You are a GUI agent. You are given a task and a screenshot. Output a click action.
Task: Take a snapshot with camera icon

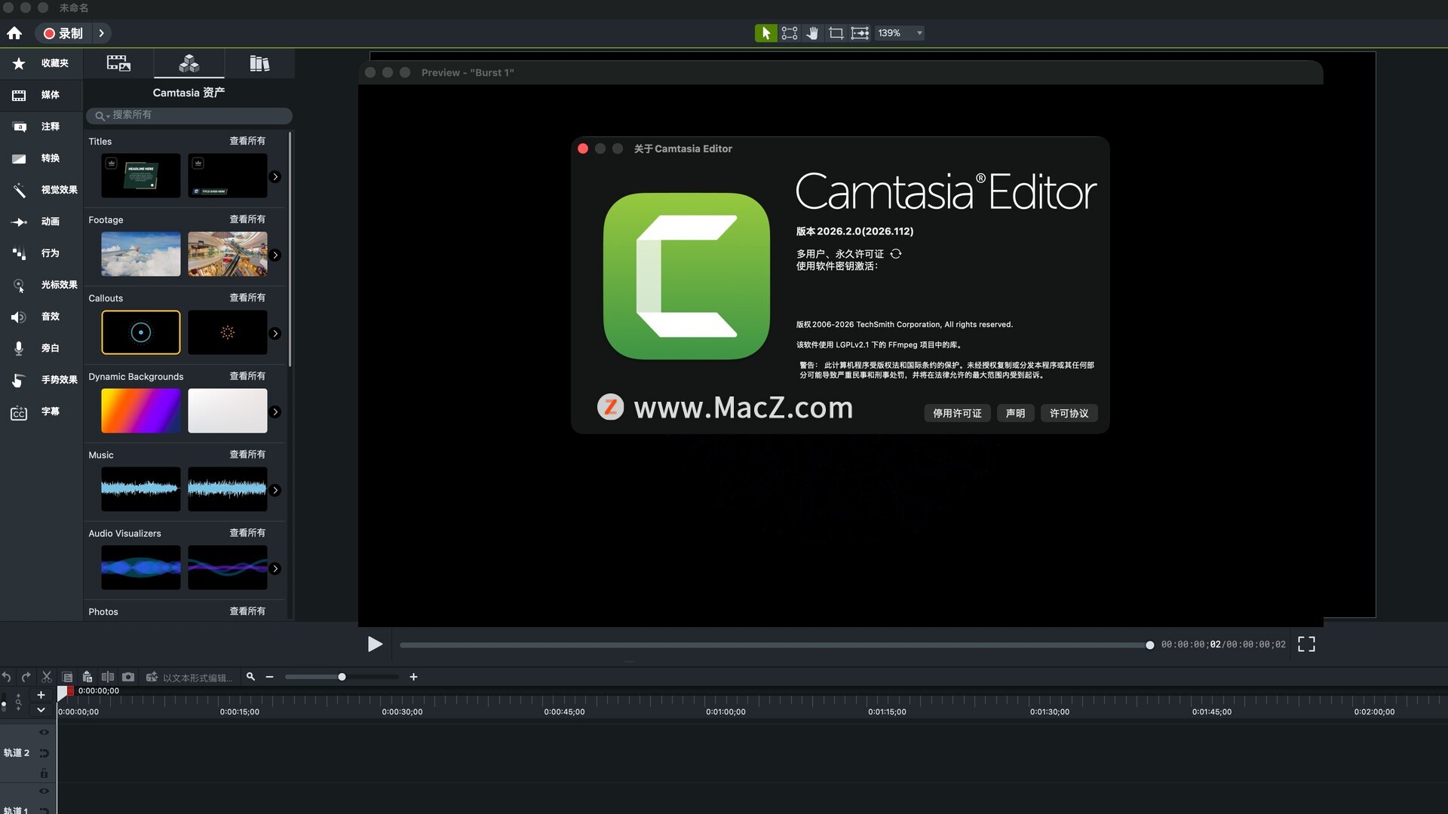pos(128,677)
